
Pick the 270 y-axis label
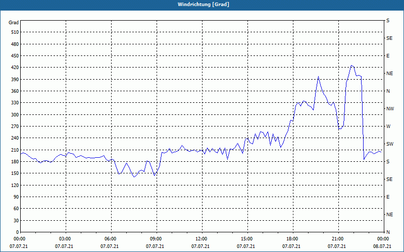tap(15, 127)
